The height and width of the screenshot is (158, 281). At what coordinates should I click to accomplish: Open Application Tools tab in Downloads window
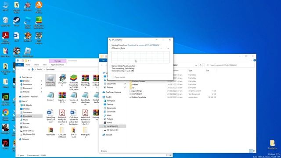(58, 65)
